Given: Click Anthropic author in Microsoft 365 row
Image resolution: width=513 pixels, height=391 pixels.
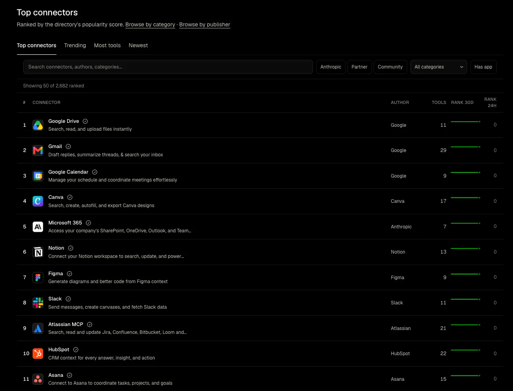Looking at the screenshot, I should [x=401, y=227].
